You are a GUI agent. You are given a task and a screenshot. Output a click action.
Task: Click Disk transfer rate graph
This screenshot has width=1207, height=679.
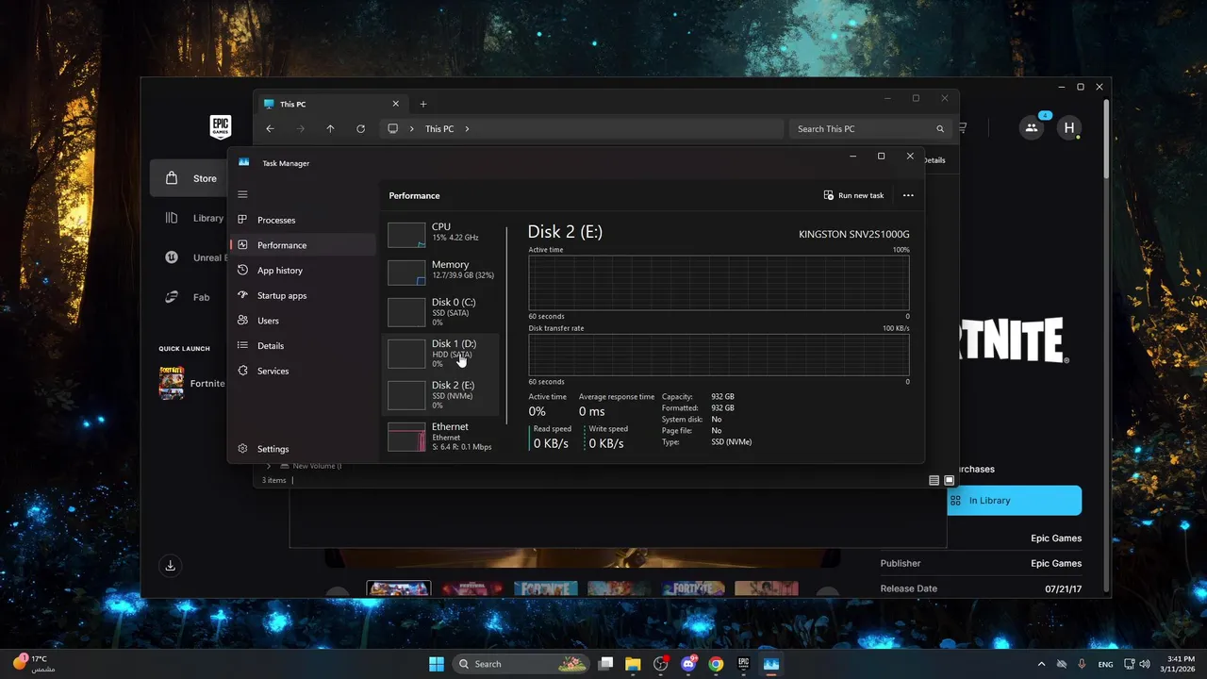point(719,355)
